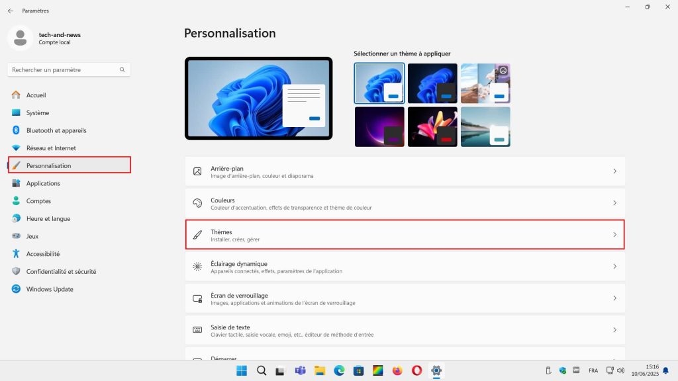The height and width of the screenshot is (381, 678).
Task: Open the Thèmes settings page
Action: 405,235
